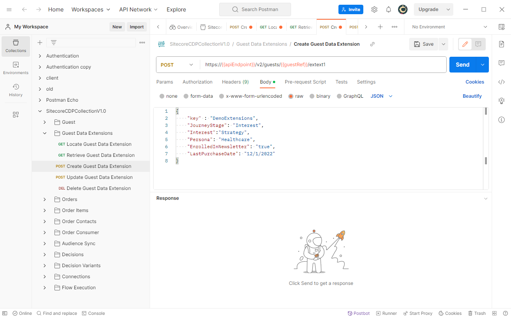The height and width of the screenshot is (318, 511).
Task: Open the comments icon in right sidebar
Action: tap(502, 63)
